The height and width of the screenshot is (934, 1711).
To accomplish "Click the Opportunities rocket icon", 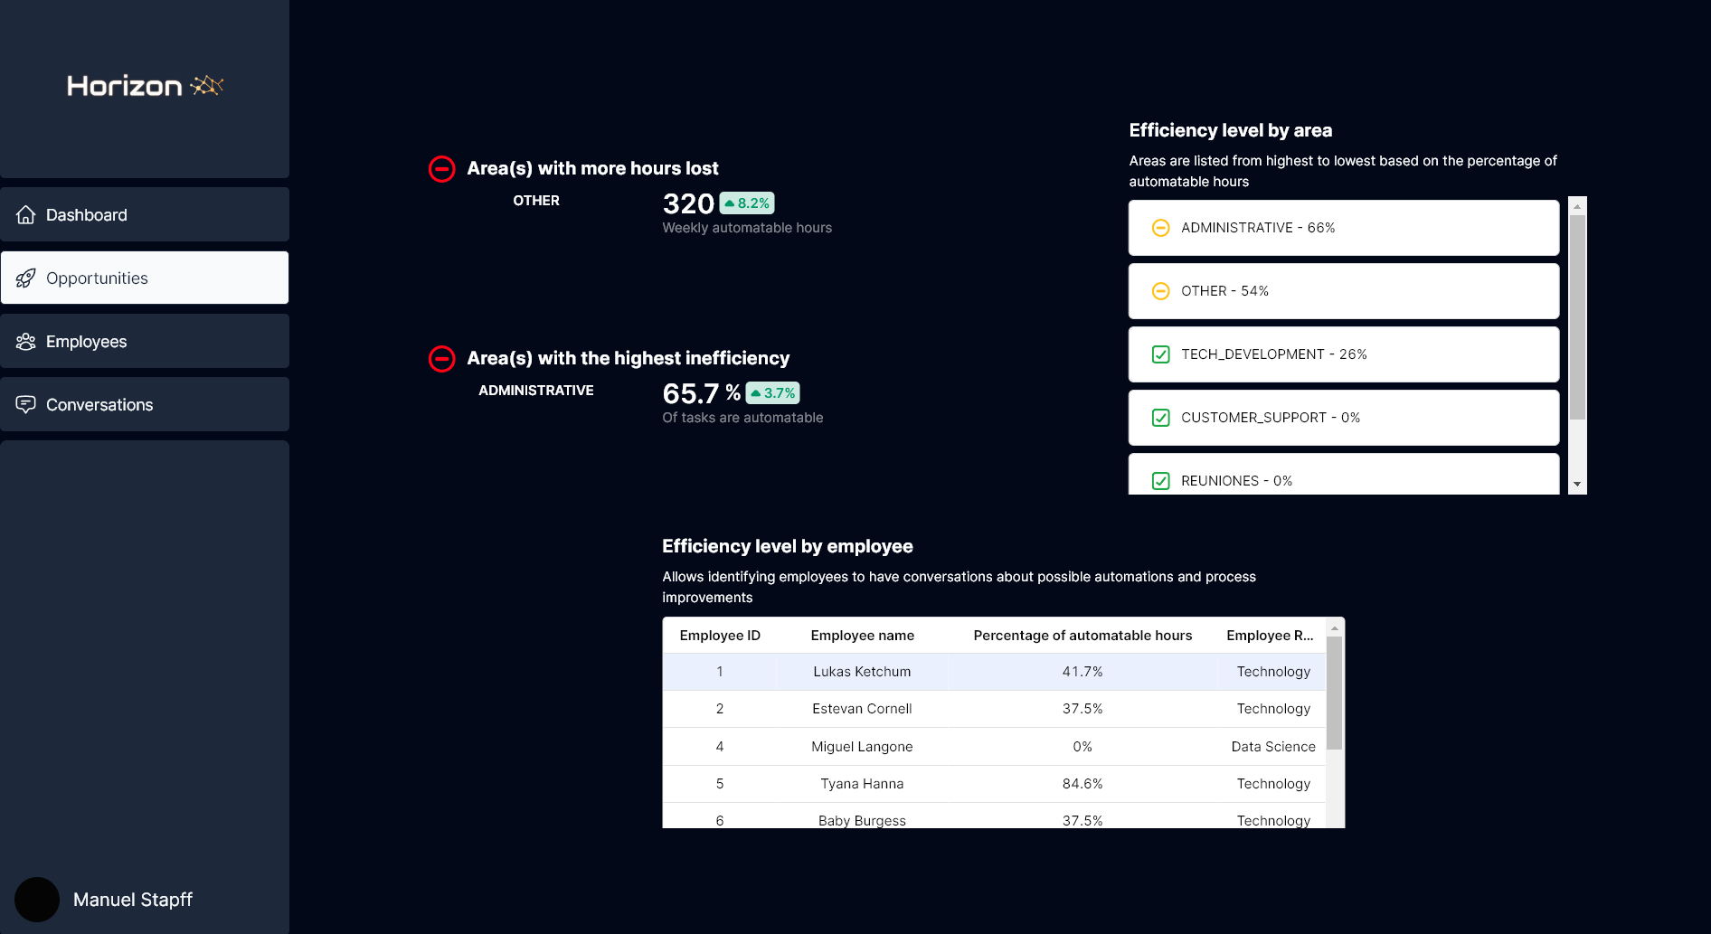I will tap(26, 278).
